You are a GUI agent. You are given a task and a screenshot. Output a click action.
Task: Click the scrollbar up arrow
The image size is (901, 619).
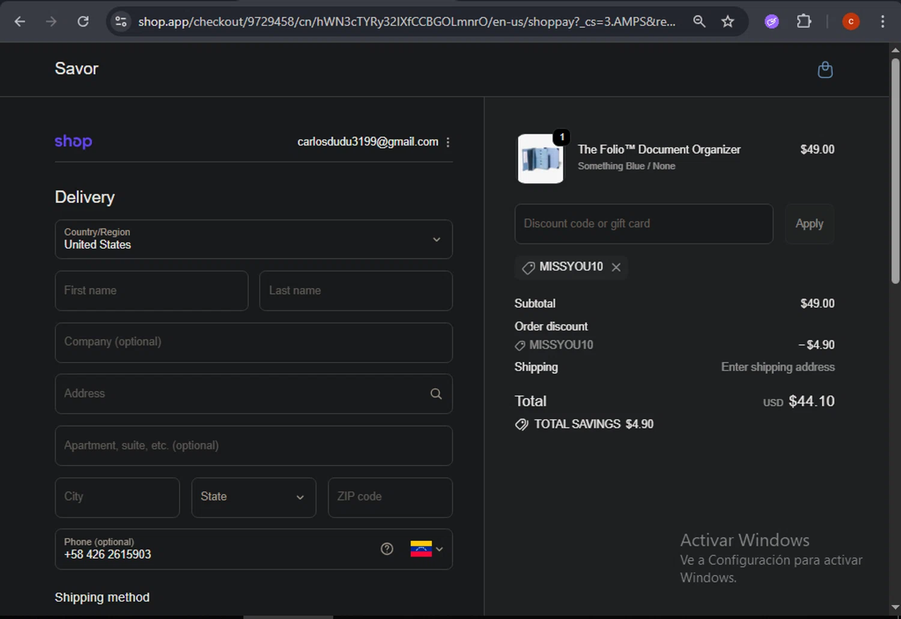(x=895, y=50)
